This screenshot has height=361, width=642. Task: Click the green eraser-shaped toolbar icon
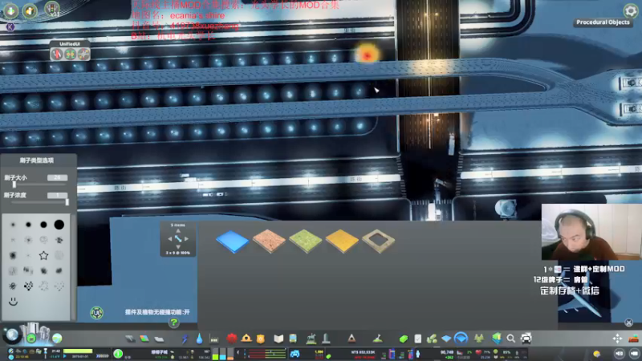coord(404,339)
